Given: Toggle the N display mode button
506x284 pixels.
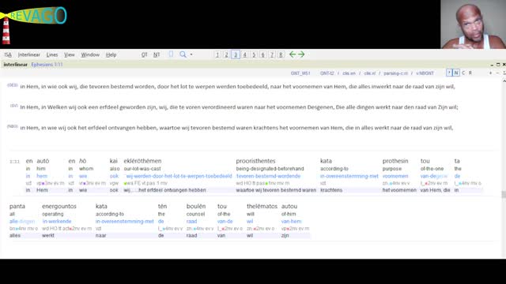Looking at the screenshot, I should (x=456, y=73).
